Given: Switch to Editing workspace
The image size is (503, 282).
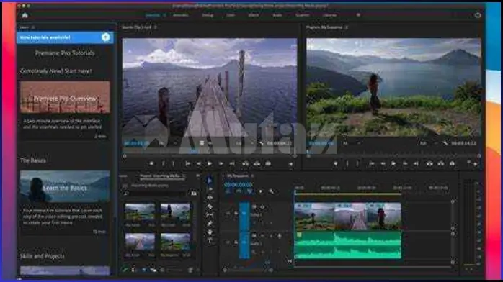Looking at the screenshot, I should [208, 15].
